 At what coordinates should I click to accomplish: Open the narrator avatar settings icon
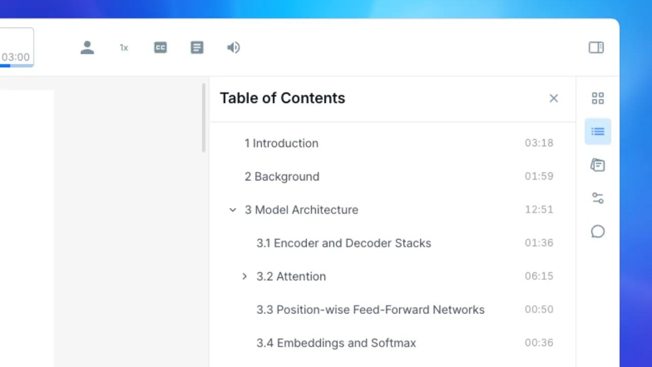click(x=87, y=47)
